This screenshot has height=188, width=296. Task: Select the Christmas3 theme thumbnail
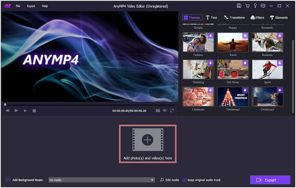[x=267, y=97]
